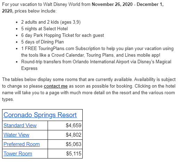Screen dimensions: 180x162
Task: Click the underlined 'contact me' link
Action: [x=56, y=86]
